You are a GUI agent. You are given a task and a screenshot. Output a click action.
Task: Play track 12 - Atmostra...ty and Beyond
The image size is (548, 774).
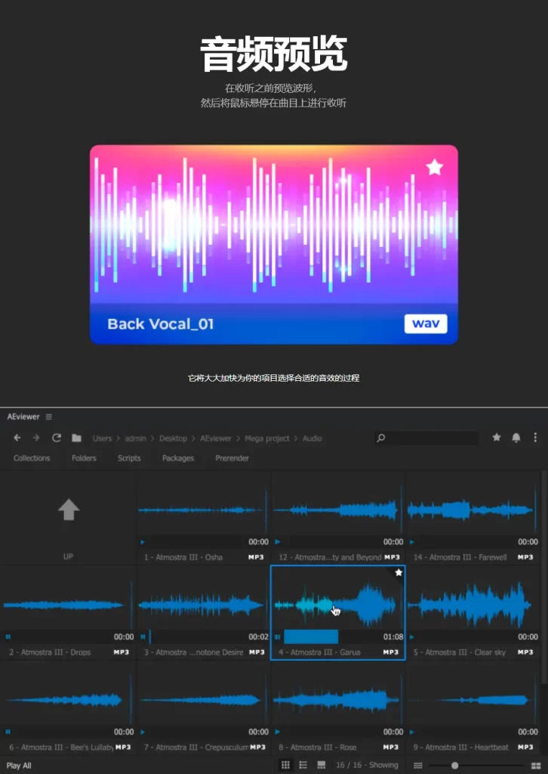(278, 542)
